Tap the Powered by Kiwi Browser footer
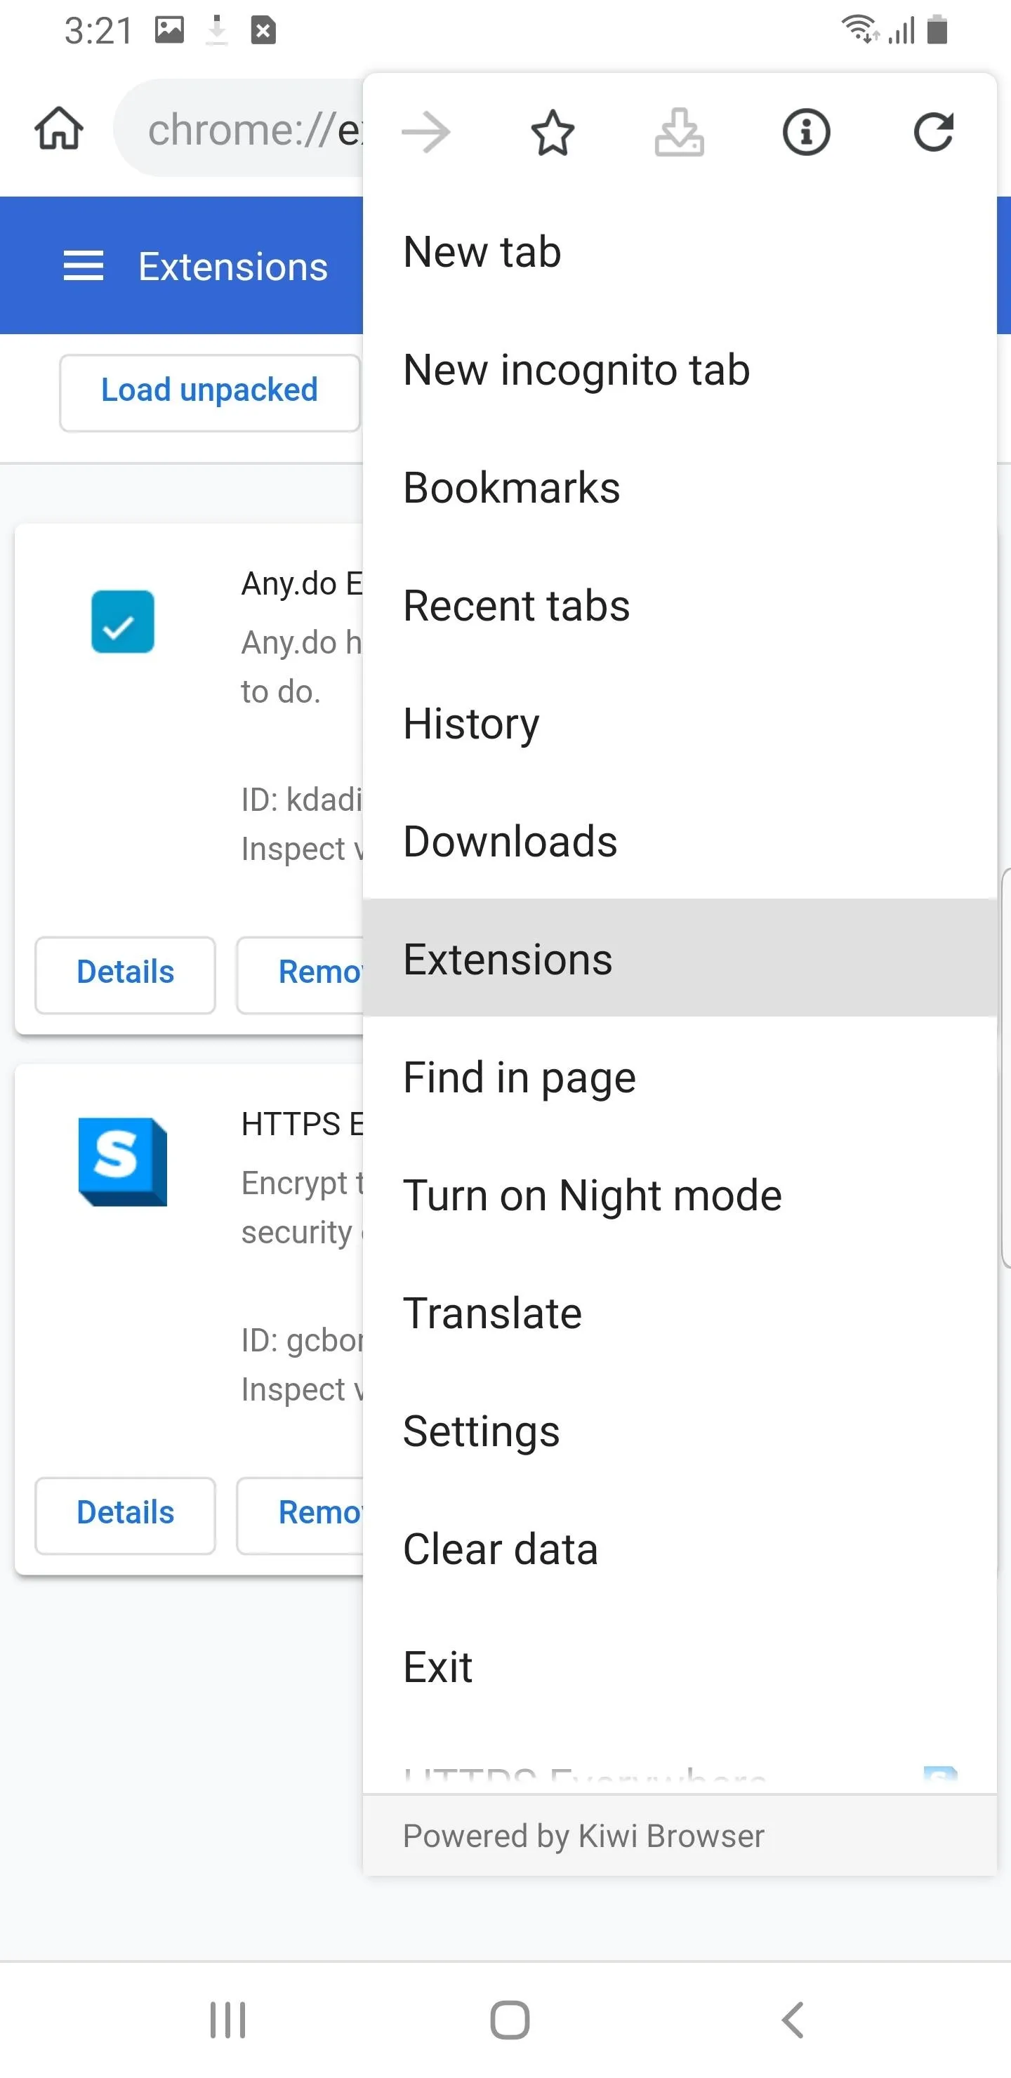 (680, 1835)
